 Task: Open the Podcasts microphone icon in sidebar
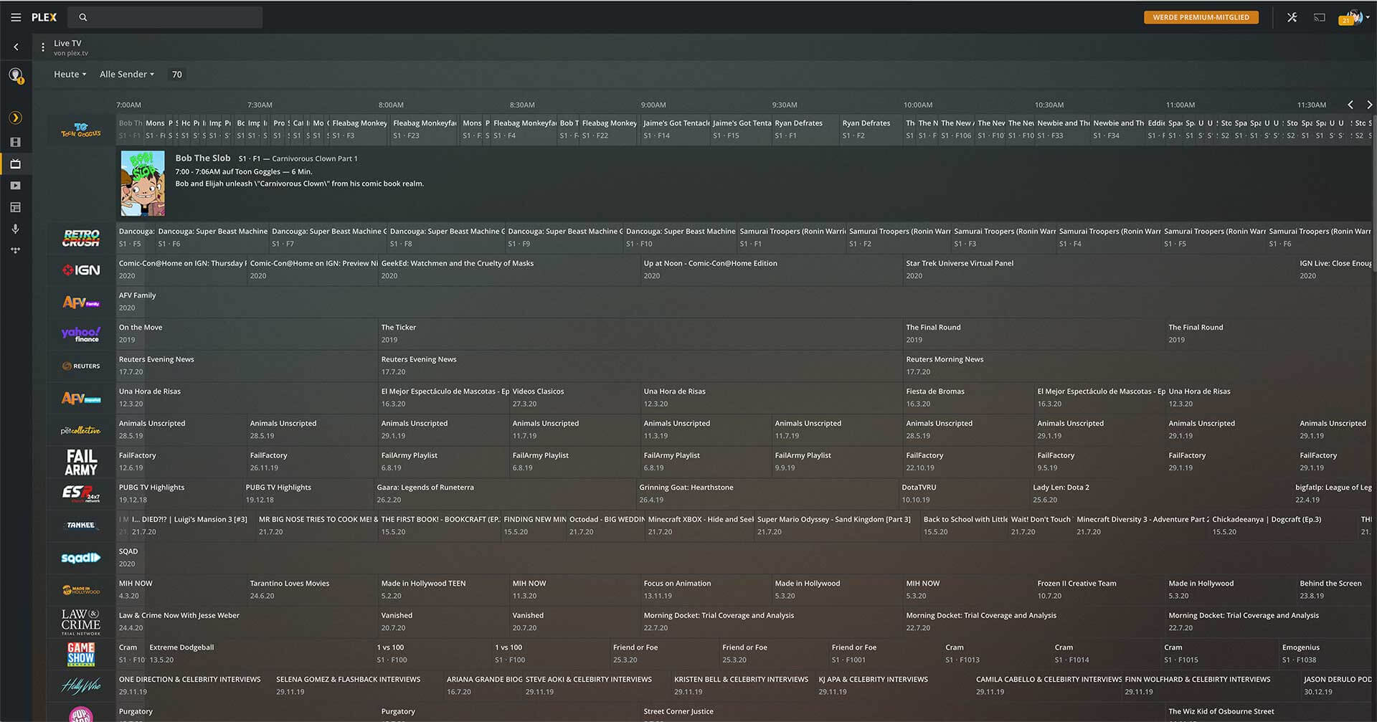(16, 229)
